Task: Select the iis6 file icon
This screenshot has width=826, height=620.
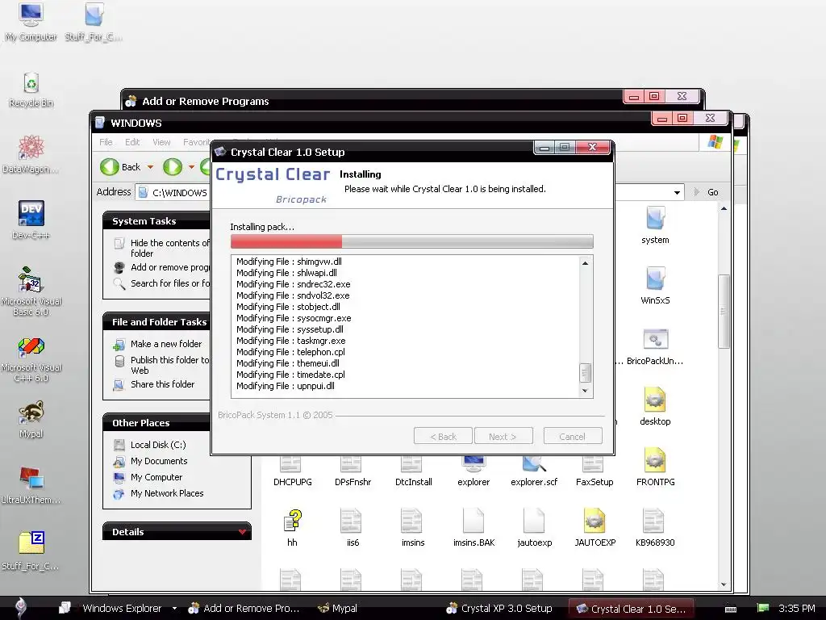Action: click(x=353, y=528)
